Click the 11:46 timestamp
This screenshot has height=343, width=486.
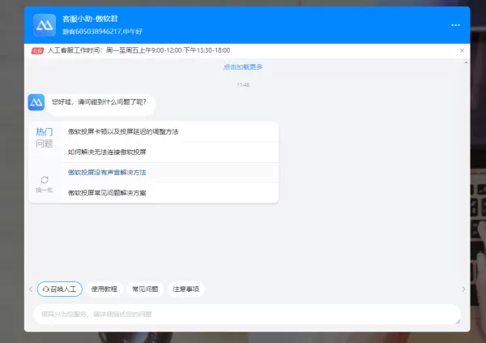(243, 85)
